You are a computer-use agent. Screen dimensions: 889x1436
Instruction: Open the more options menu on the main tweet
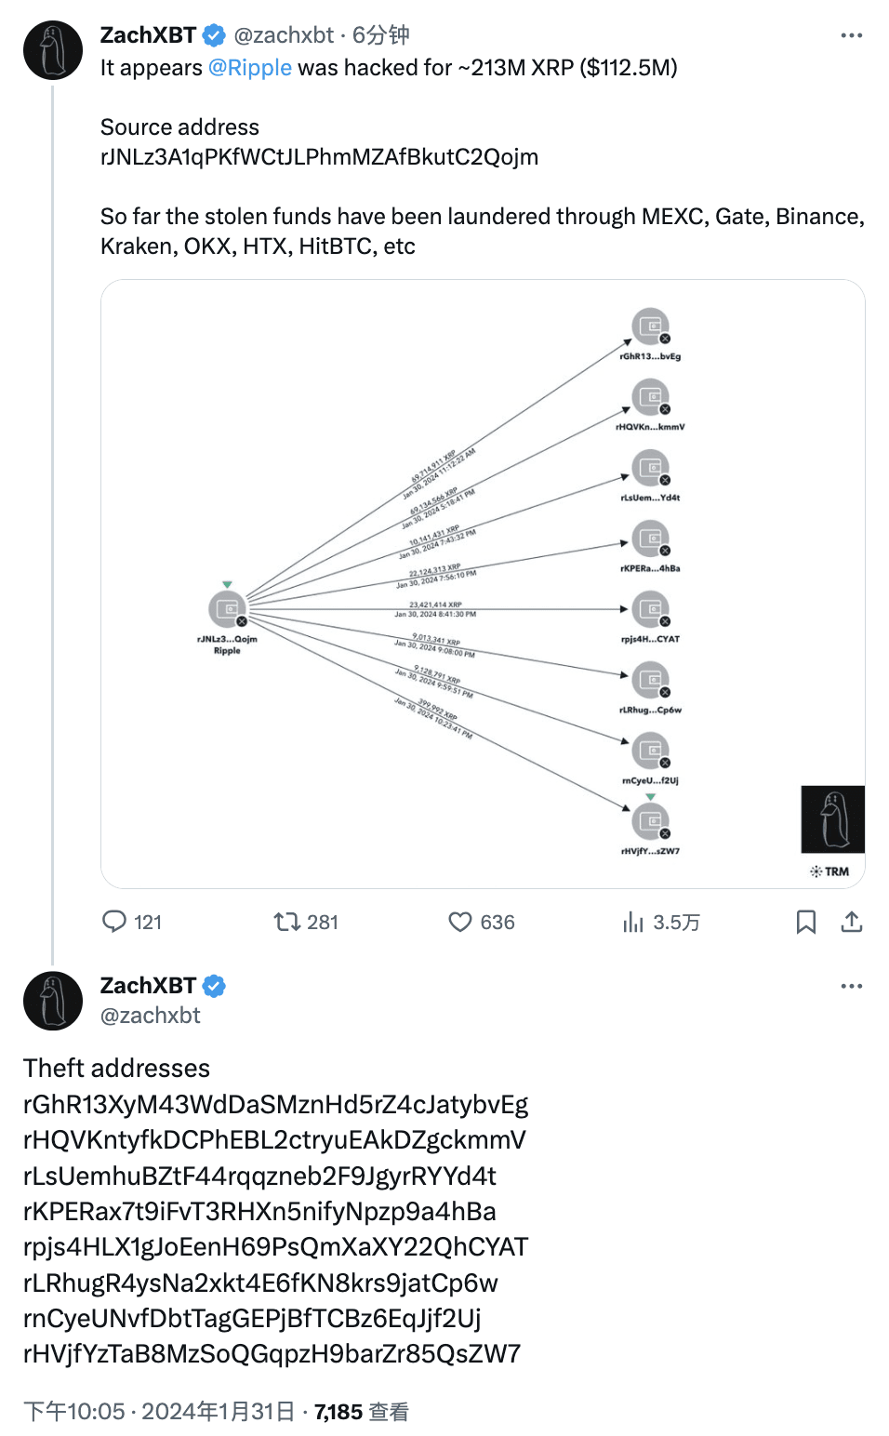pos(852,33)
